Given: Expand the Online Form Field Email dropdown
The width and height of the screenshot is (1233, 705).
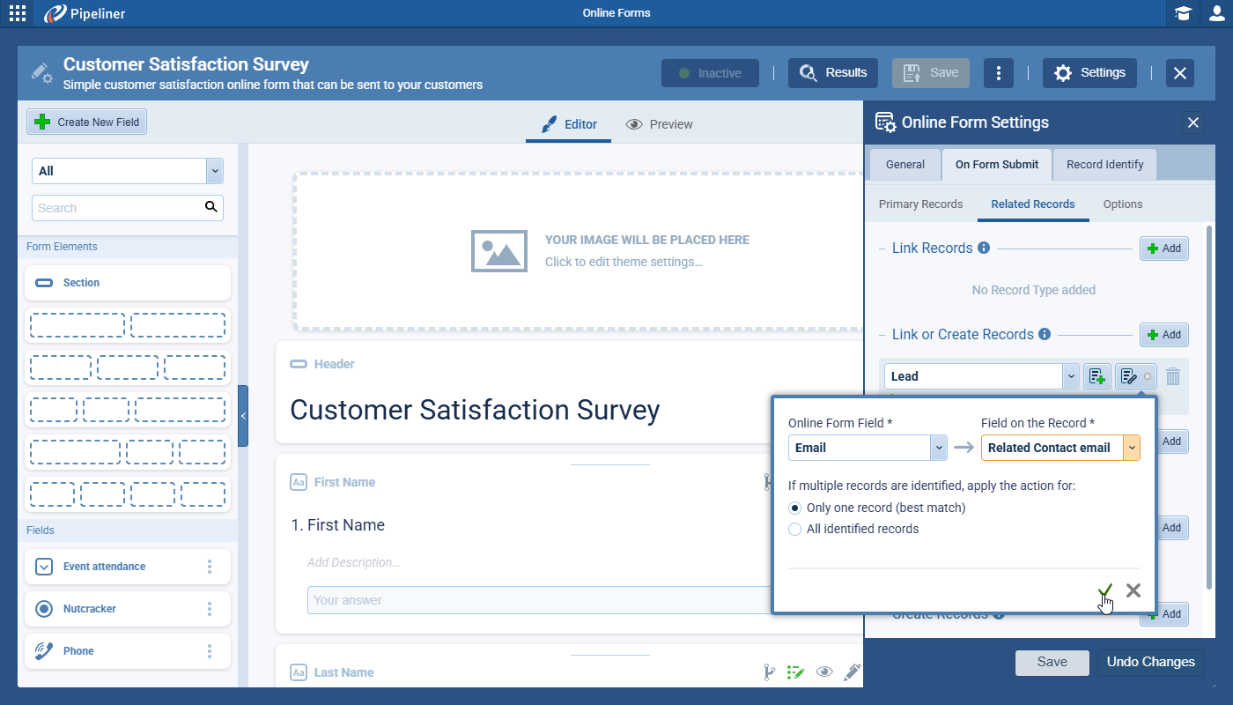Looking at the screenshot, I should pyautogui.click(x=939, y=448).
